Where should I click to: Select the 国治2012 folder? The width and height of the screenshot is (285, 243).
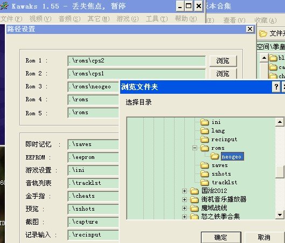coord(214,191)
